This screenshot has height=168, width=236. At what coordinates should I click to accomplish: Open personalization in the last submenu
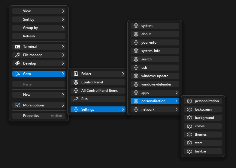(203, 101)
